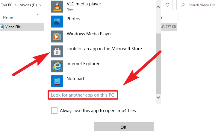Open This PC in the breadcrumb path

click(7, 5)
